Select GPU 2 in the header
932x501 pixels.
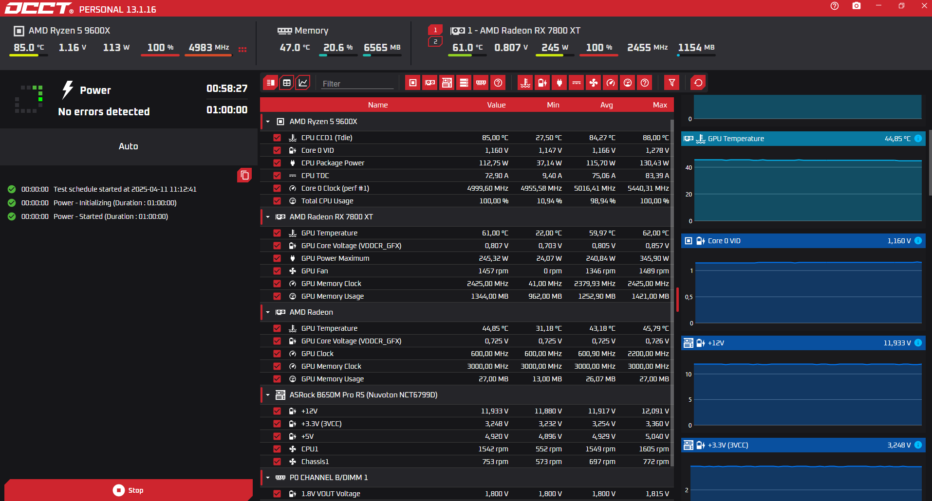pyautogui.click(x=435, y=42)
